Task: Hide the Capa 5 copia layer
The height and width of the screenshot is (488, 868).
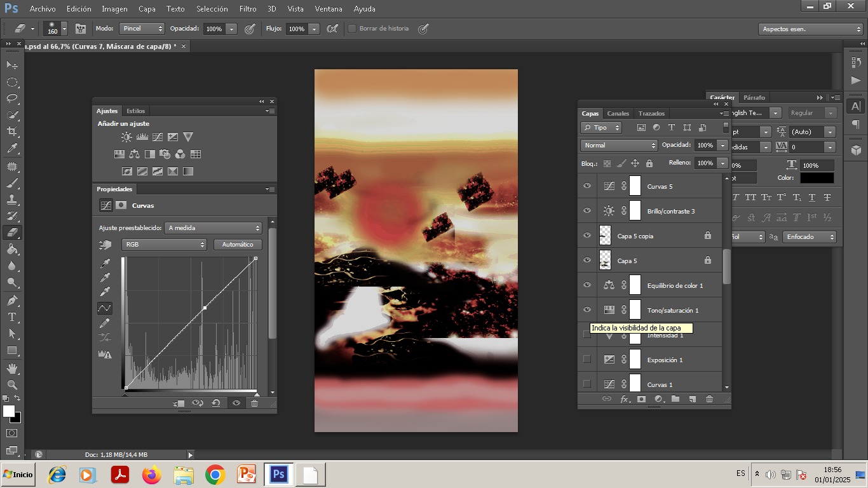Action: point(587,236)
